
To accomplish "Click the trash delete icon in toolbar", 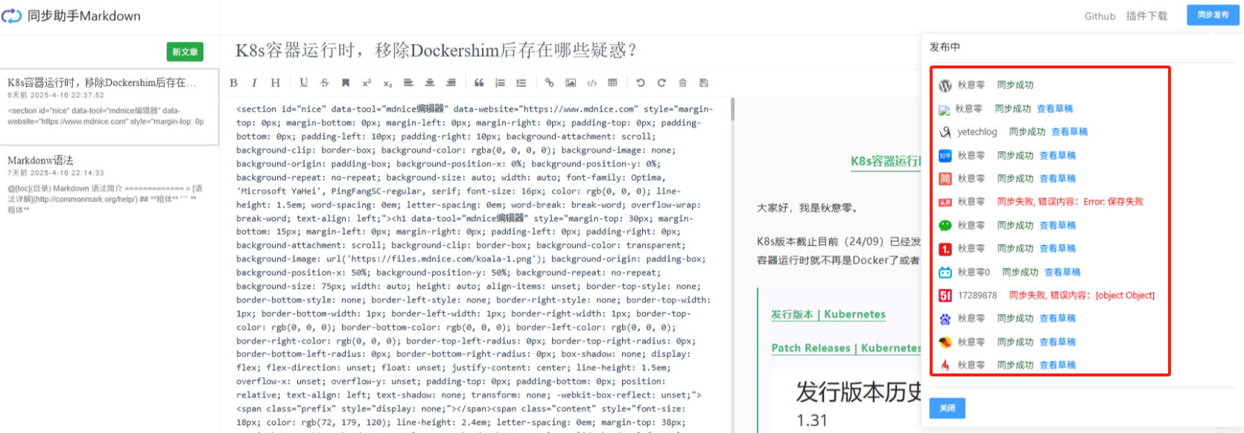I will tap(682, 83).
